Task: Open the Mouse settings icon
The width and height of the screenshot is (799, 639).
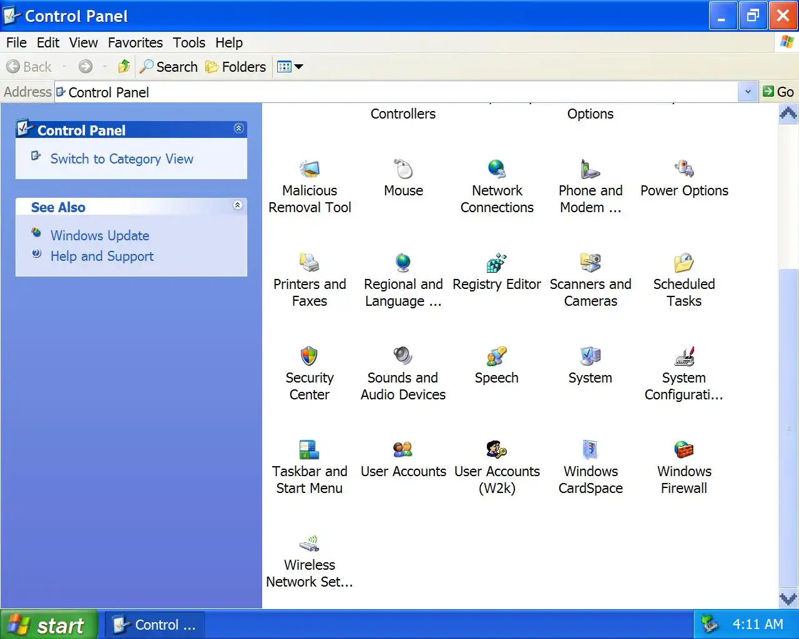Action: pos(403,169)
